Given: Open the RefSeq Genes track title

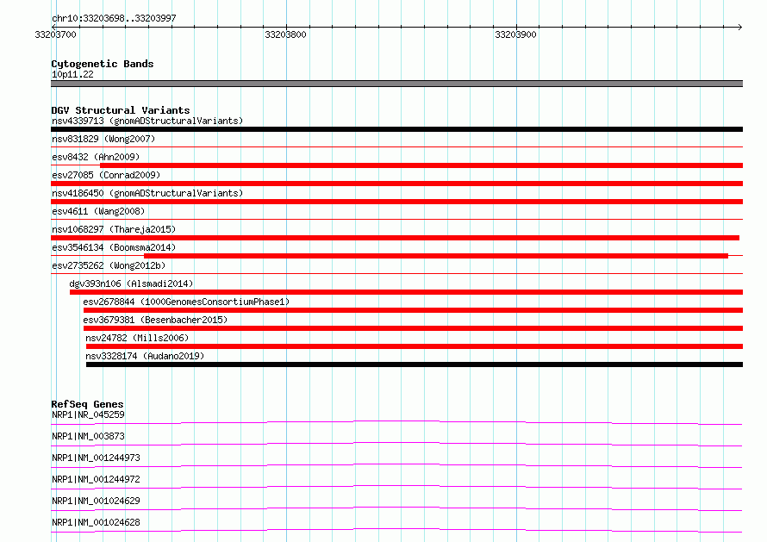Looking at the screenshot, I should click(87, 404).
